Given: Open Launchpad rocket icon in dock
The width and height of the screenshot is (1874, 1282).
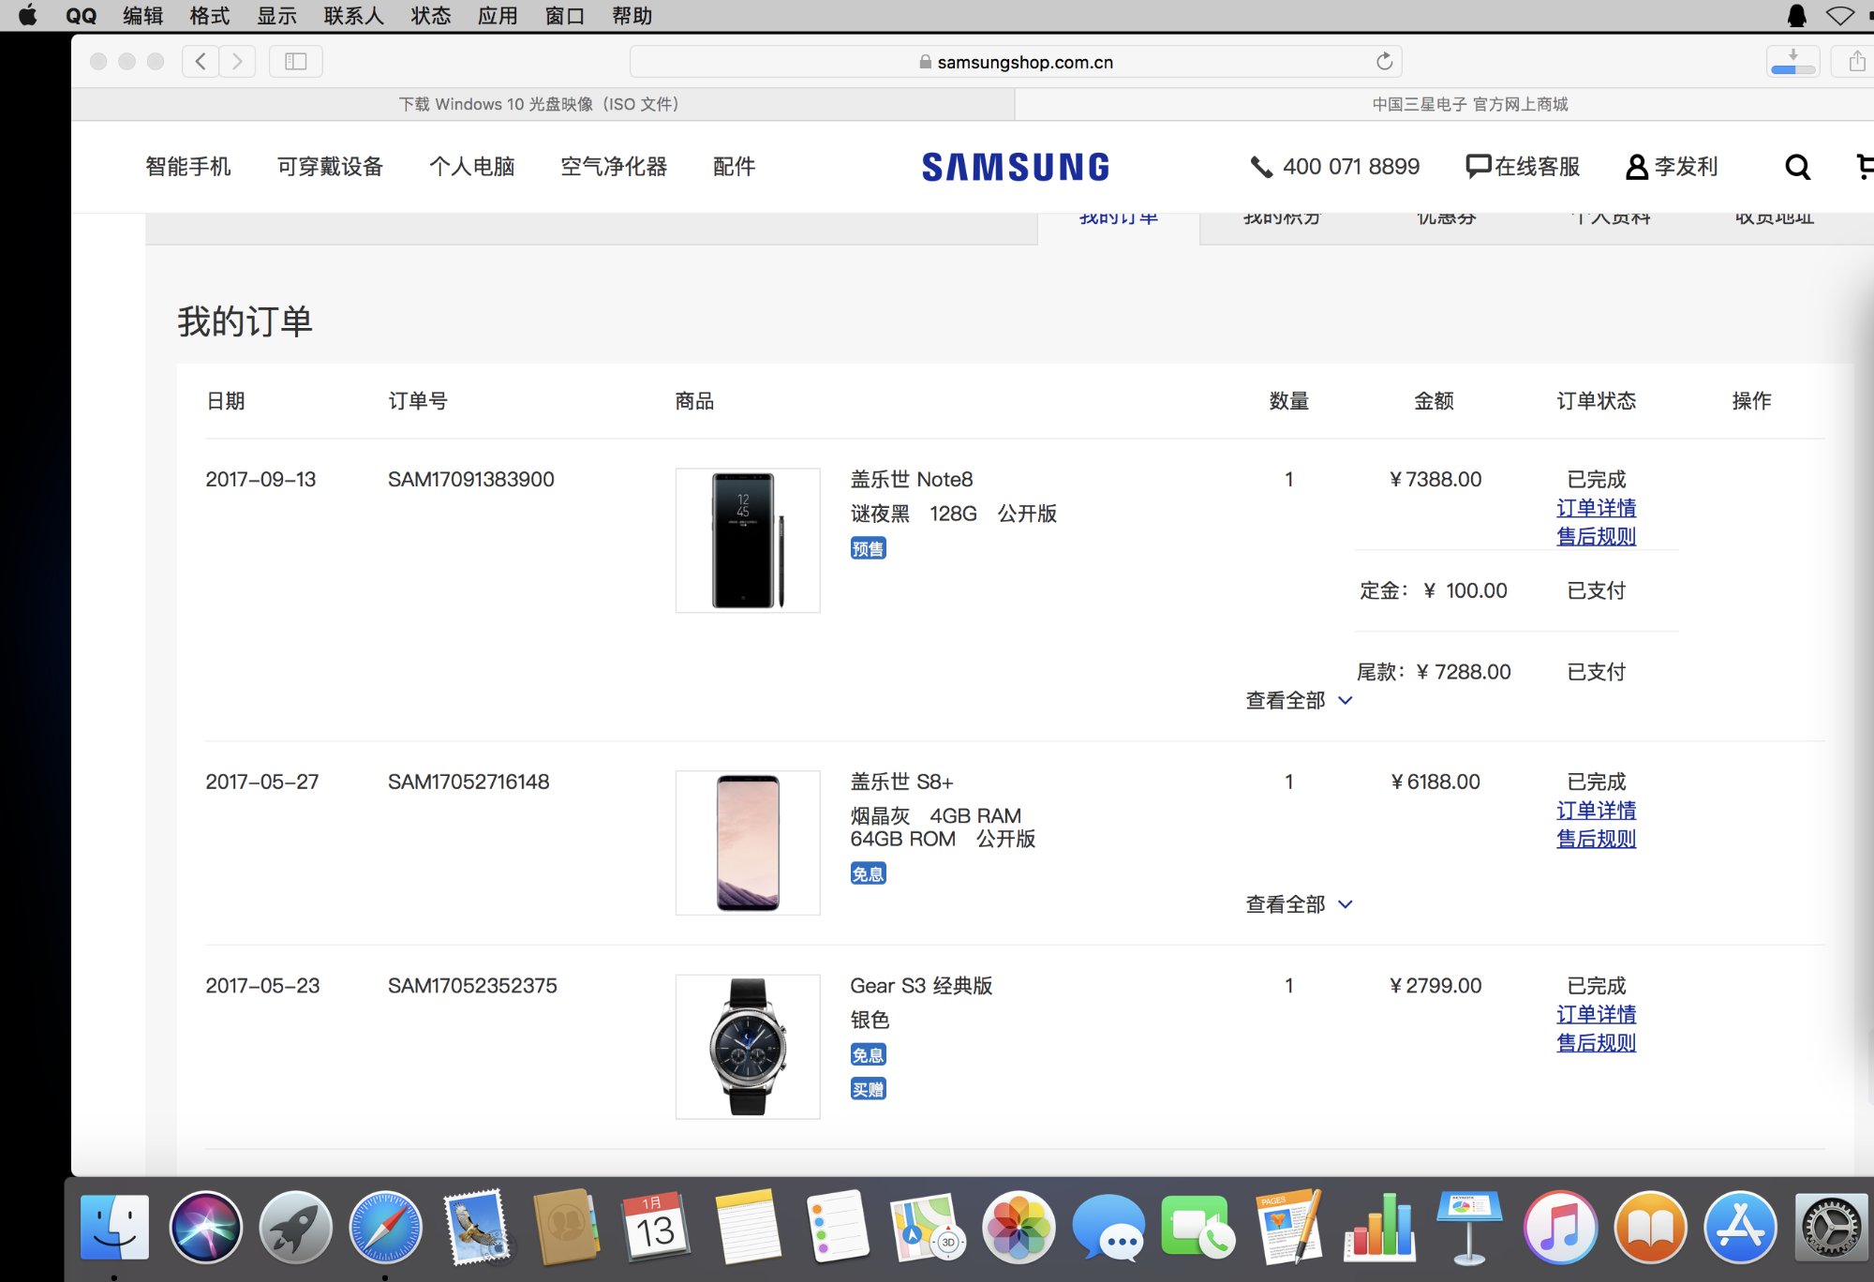Looking at the screenshot, I should pos(295,1227).
